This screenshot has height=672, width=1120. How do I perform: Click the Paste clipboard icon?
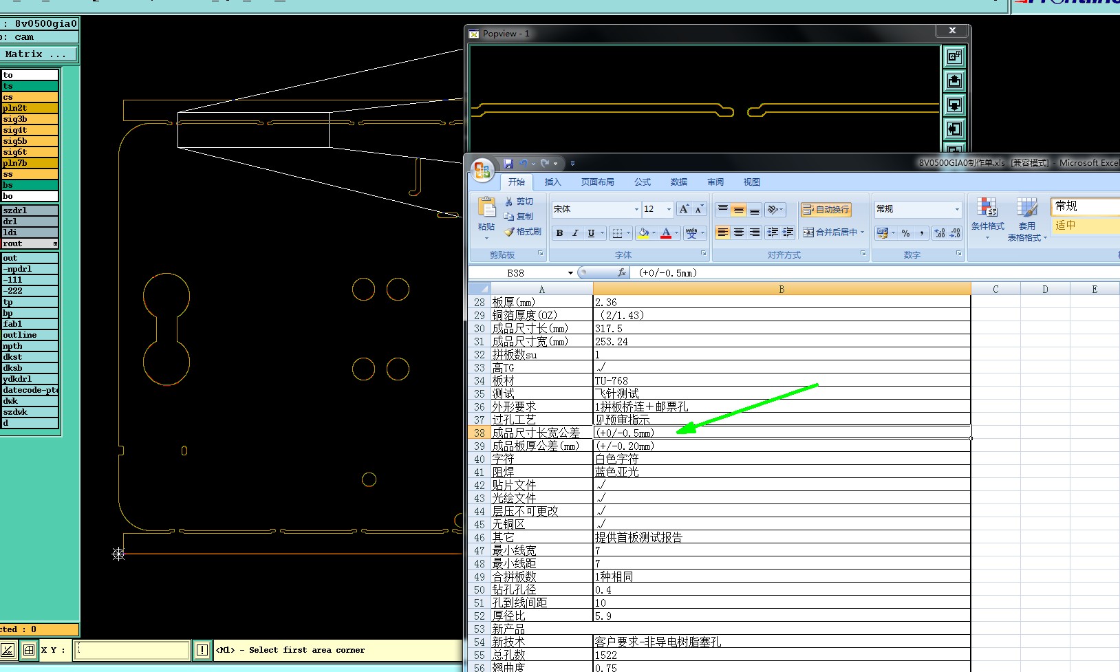click(486, 208)
